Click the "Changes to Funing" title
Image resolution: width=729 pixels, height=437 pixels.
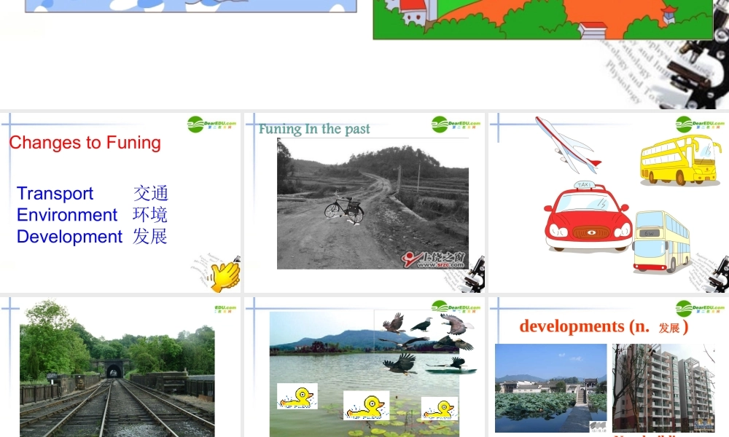(85, 143)
